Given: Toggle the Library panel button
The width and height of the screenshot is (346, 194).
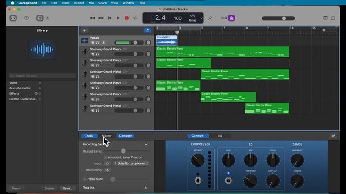Looking at the screenshot, I should (x=13, y=18).
